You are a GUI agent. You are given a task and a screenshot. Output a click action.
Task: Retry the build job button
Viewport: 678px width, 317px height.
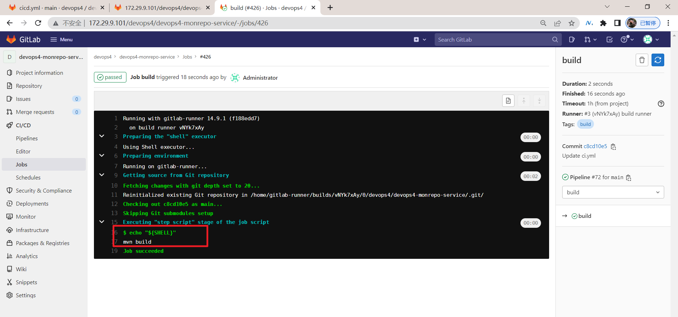(x=658, y=60)
